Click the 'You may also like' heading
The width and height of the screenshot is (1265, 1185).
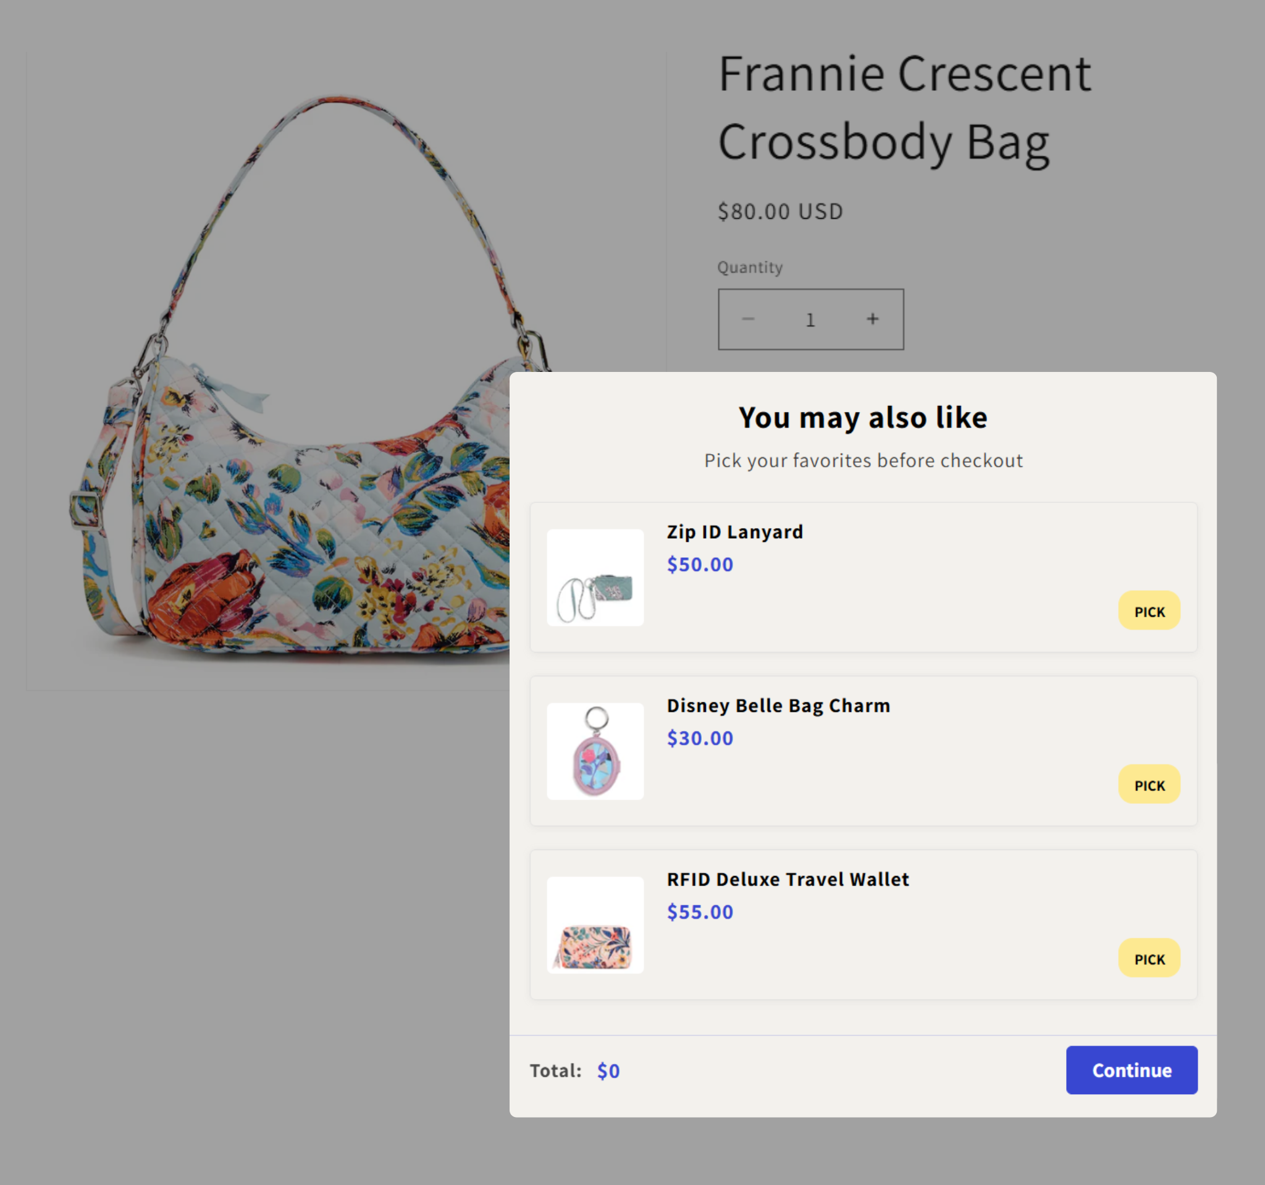click(863, 418)
